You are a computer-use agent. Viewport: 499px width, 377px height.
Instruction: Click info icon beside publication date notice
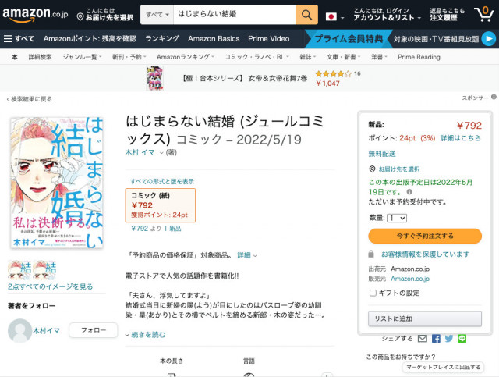coord(409,192)
